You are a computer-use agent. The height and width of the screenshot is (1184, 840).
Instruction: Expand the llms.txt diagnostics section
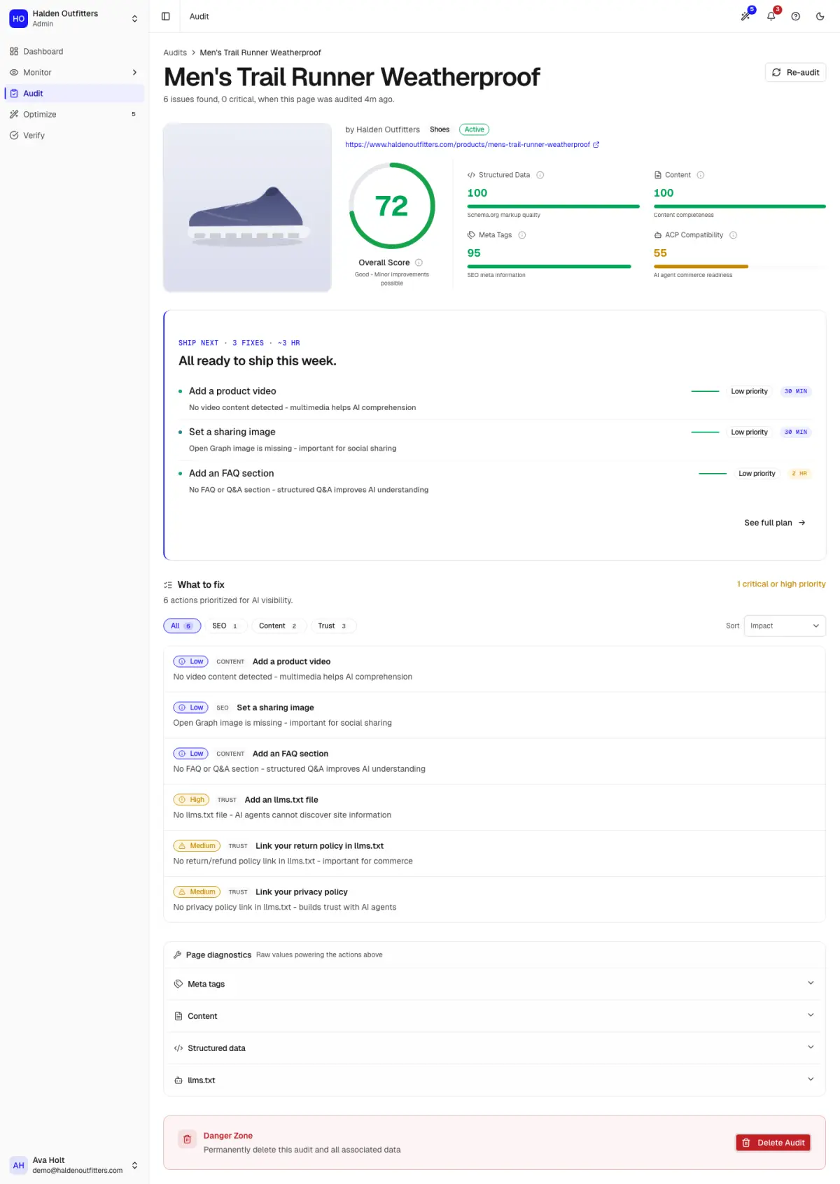point(495,1080)
